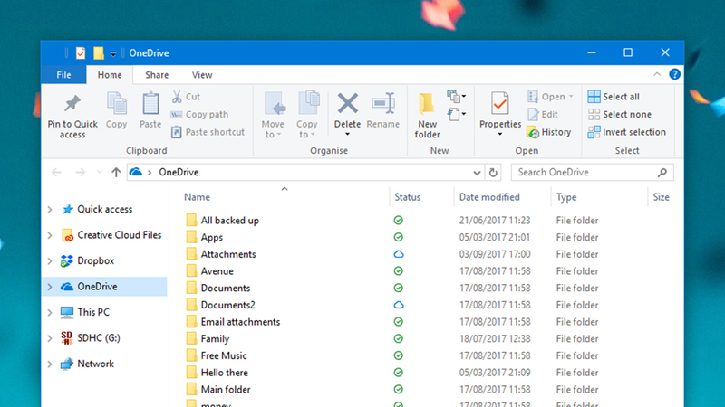The image size is (725, 407).
Task: Click the search magnifier icon
Action: click(662, 173)
